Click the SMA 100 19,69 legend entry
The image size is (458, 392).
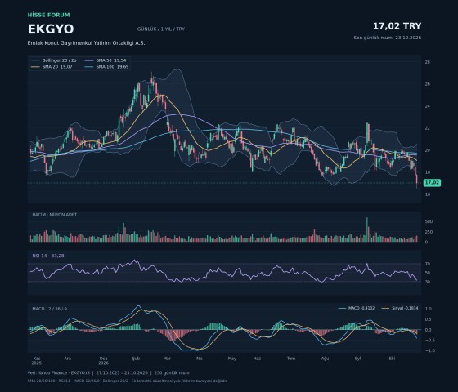point(106,67)
